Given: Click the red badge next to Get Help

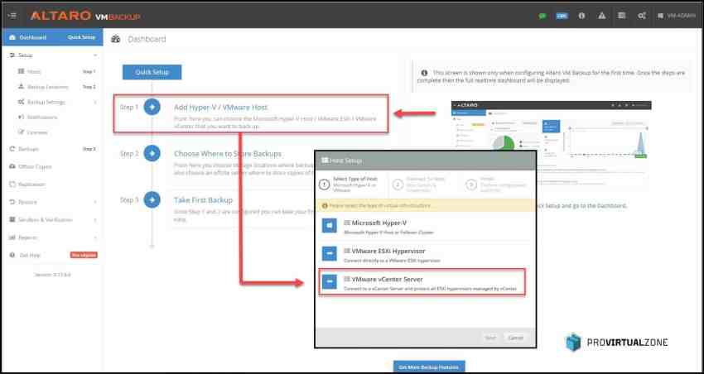Looking at the screenshot, I should [84, 255].
